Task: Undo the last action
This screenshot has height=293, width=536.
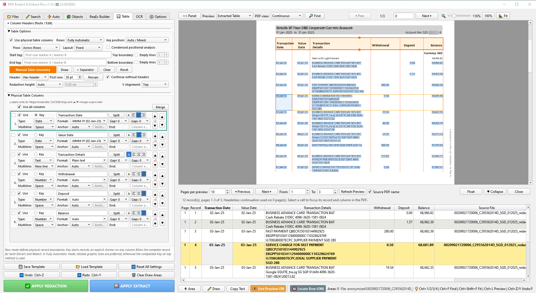Action: pos(32,275)
